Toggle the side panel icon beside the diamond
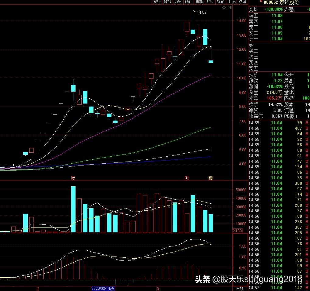Image resolution: width=310 pixels, height=291 pixels. click(x=229, y=7)
